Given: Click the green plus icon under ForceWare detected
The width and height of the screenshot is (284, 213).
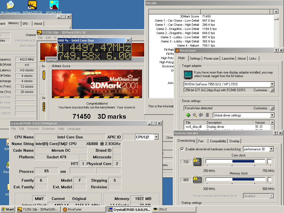Looking at the screenshot, I should pyautogui.click(x=188, y=115).
